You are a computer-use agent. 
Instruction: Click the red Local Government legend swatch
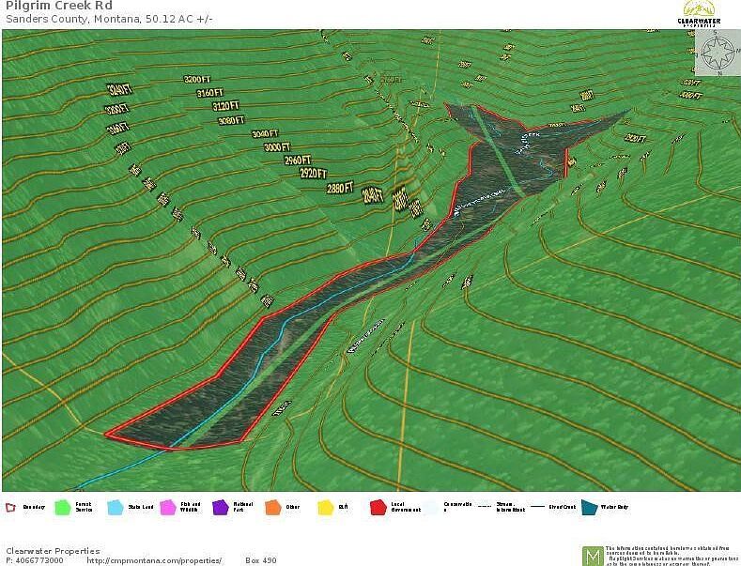pos(378,508)
